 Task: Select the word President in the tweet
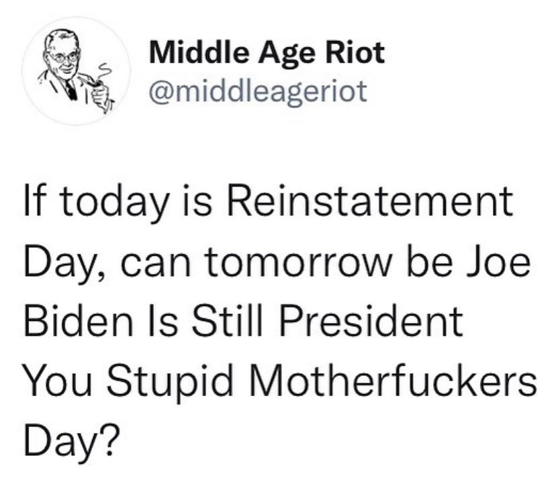(371, 322)
